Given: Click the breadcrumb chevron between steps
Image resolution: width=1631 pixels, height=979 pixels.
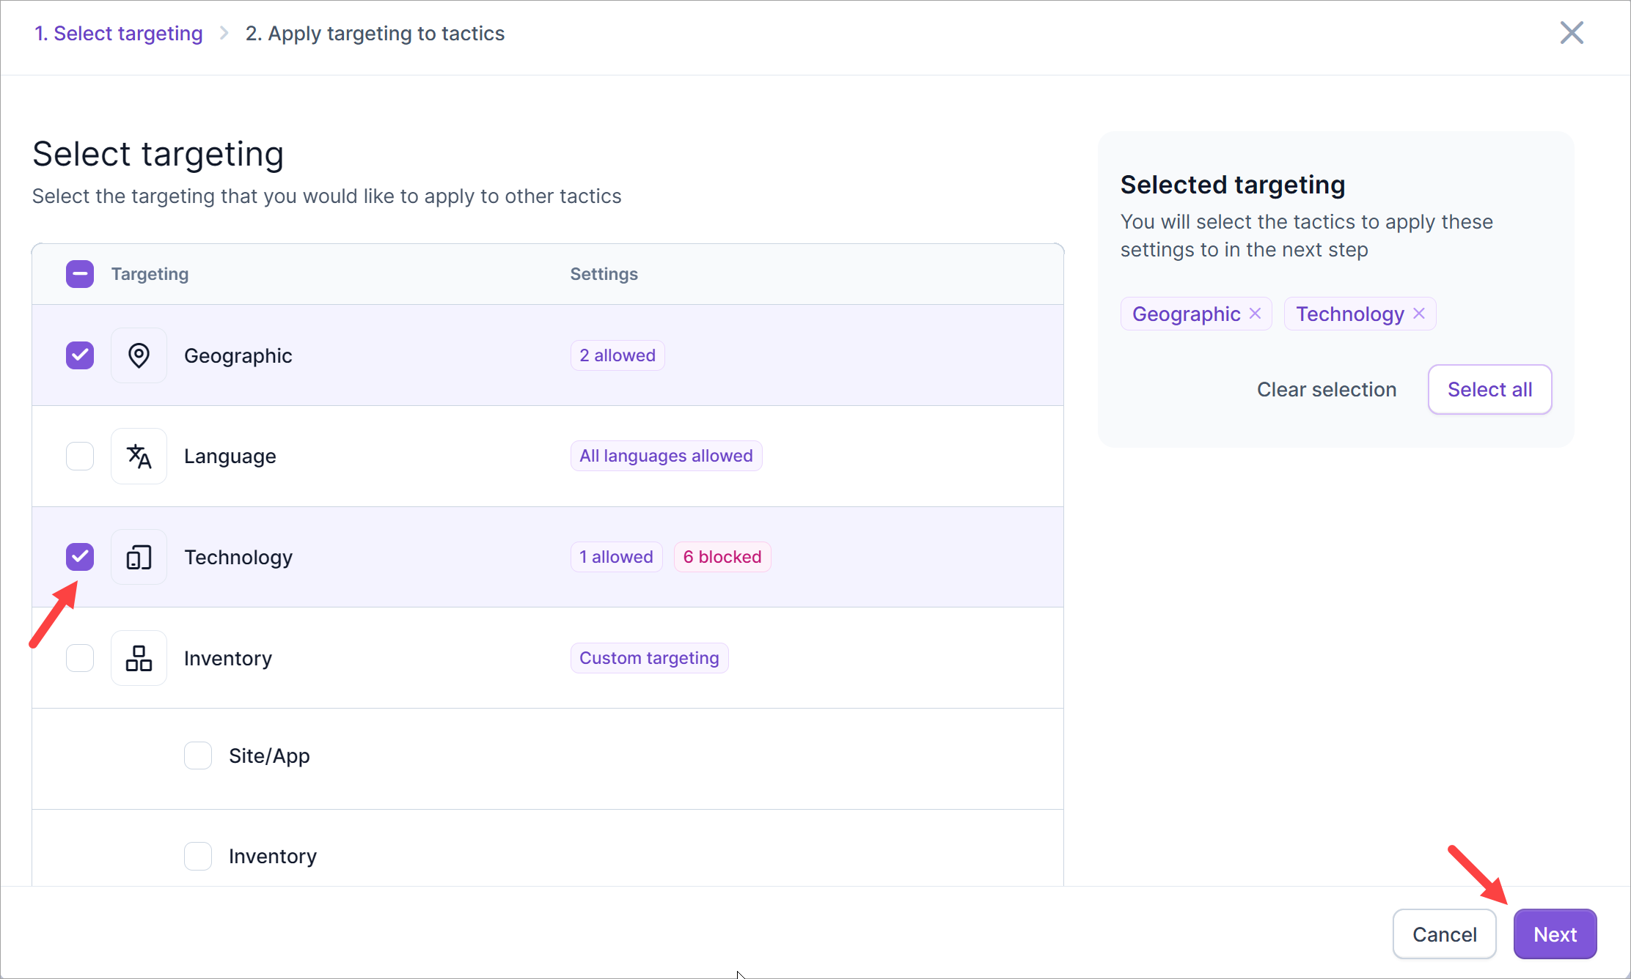Looking at the screenshot, I should [x=224, y=34].
